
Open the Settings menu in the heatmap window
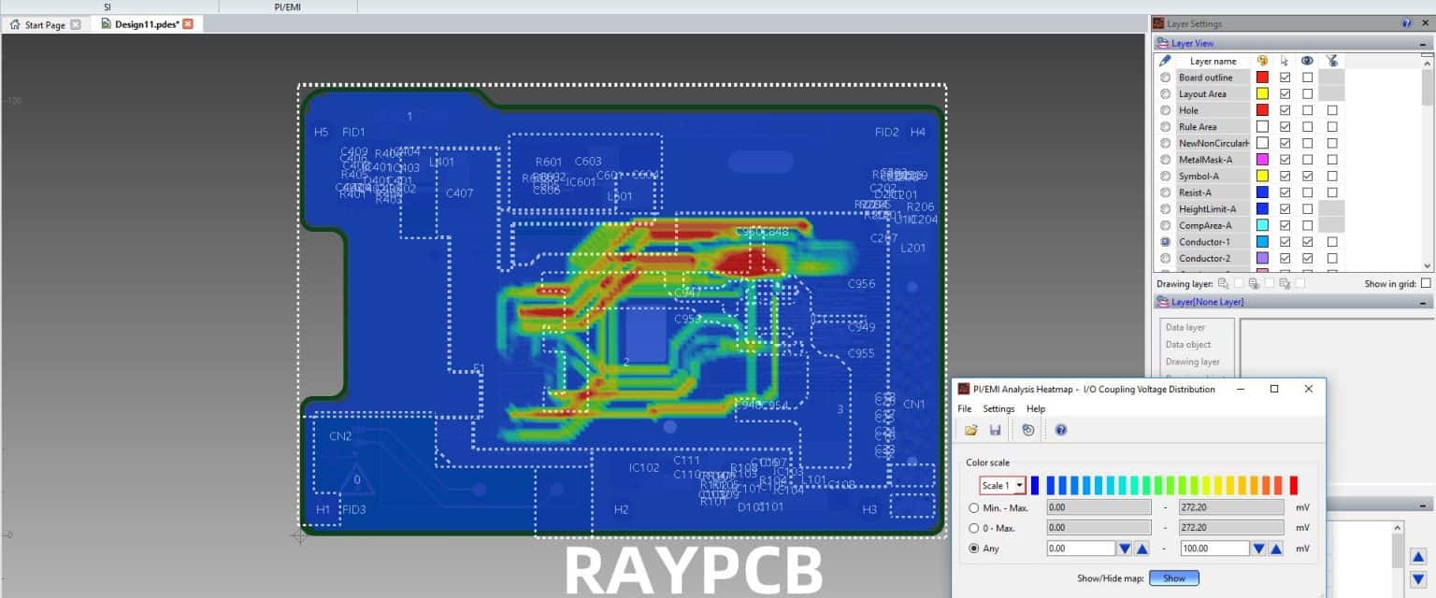[x=998, y=408]
